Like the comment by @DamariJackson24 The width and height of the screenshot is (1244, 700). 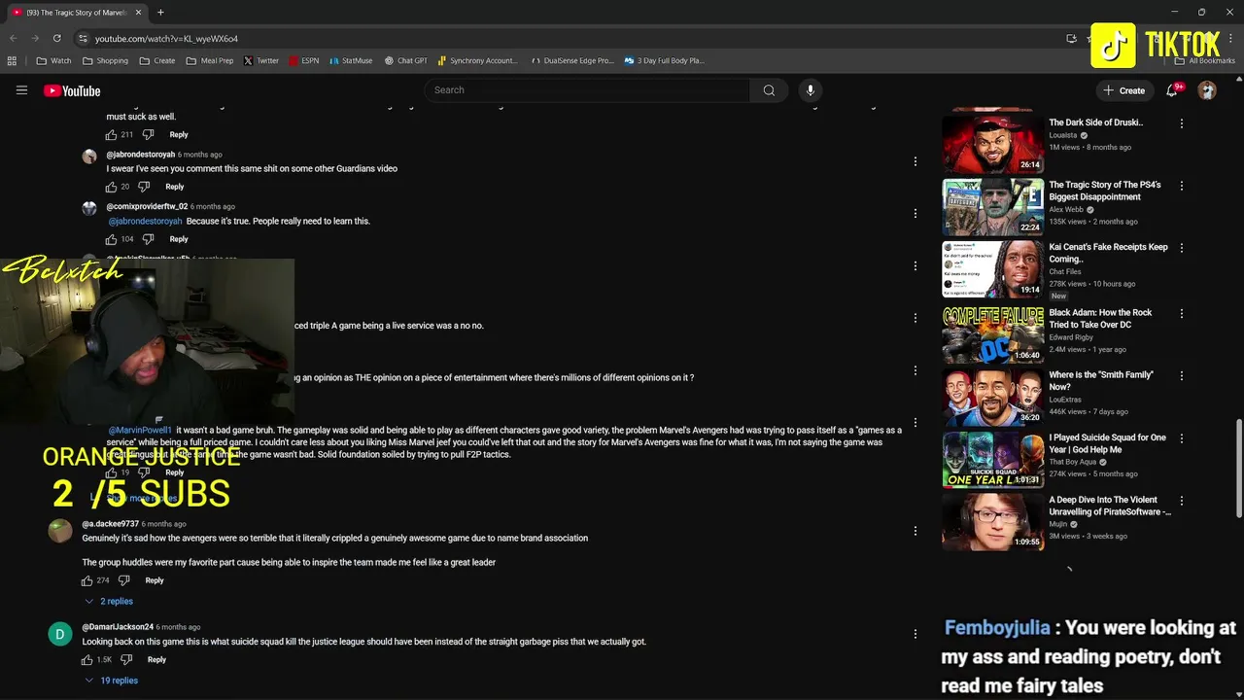coord(86,659)
